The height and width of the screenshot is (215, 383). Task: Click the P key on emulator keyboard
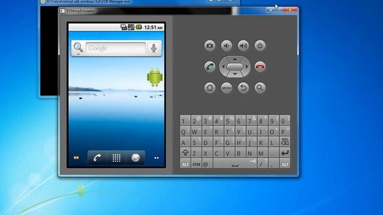285,131
